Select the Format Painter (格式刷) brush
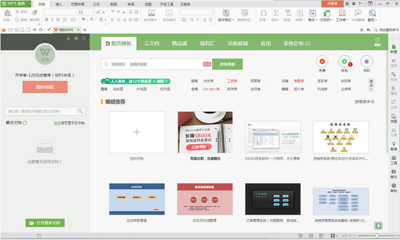400x240 pixels. tap(34, 12)
